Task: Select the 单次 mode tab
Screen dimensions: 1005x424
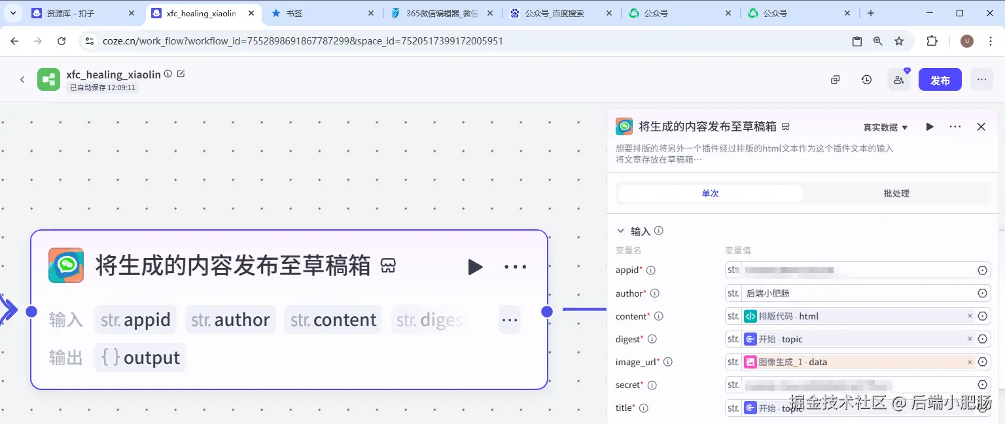Action: pyautogui.click(x=710, y=193)
